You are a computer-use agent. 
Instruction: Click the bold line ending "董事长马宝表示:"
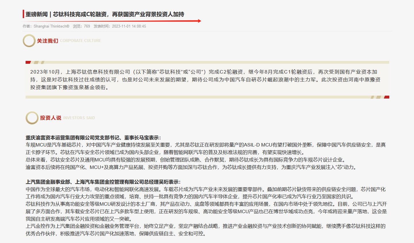coord(93,138)
